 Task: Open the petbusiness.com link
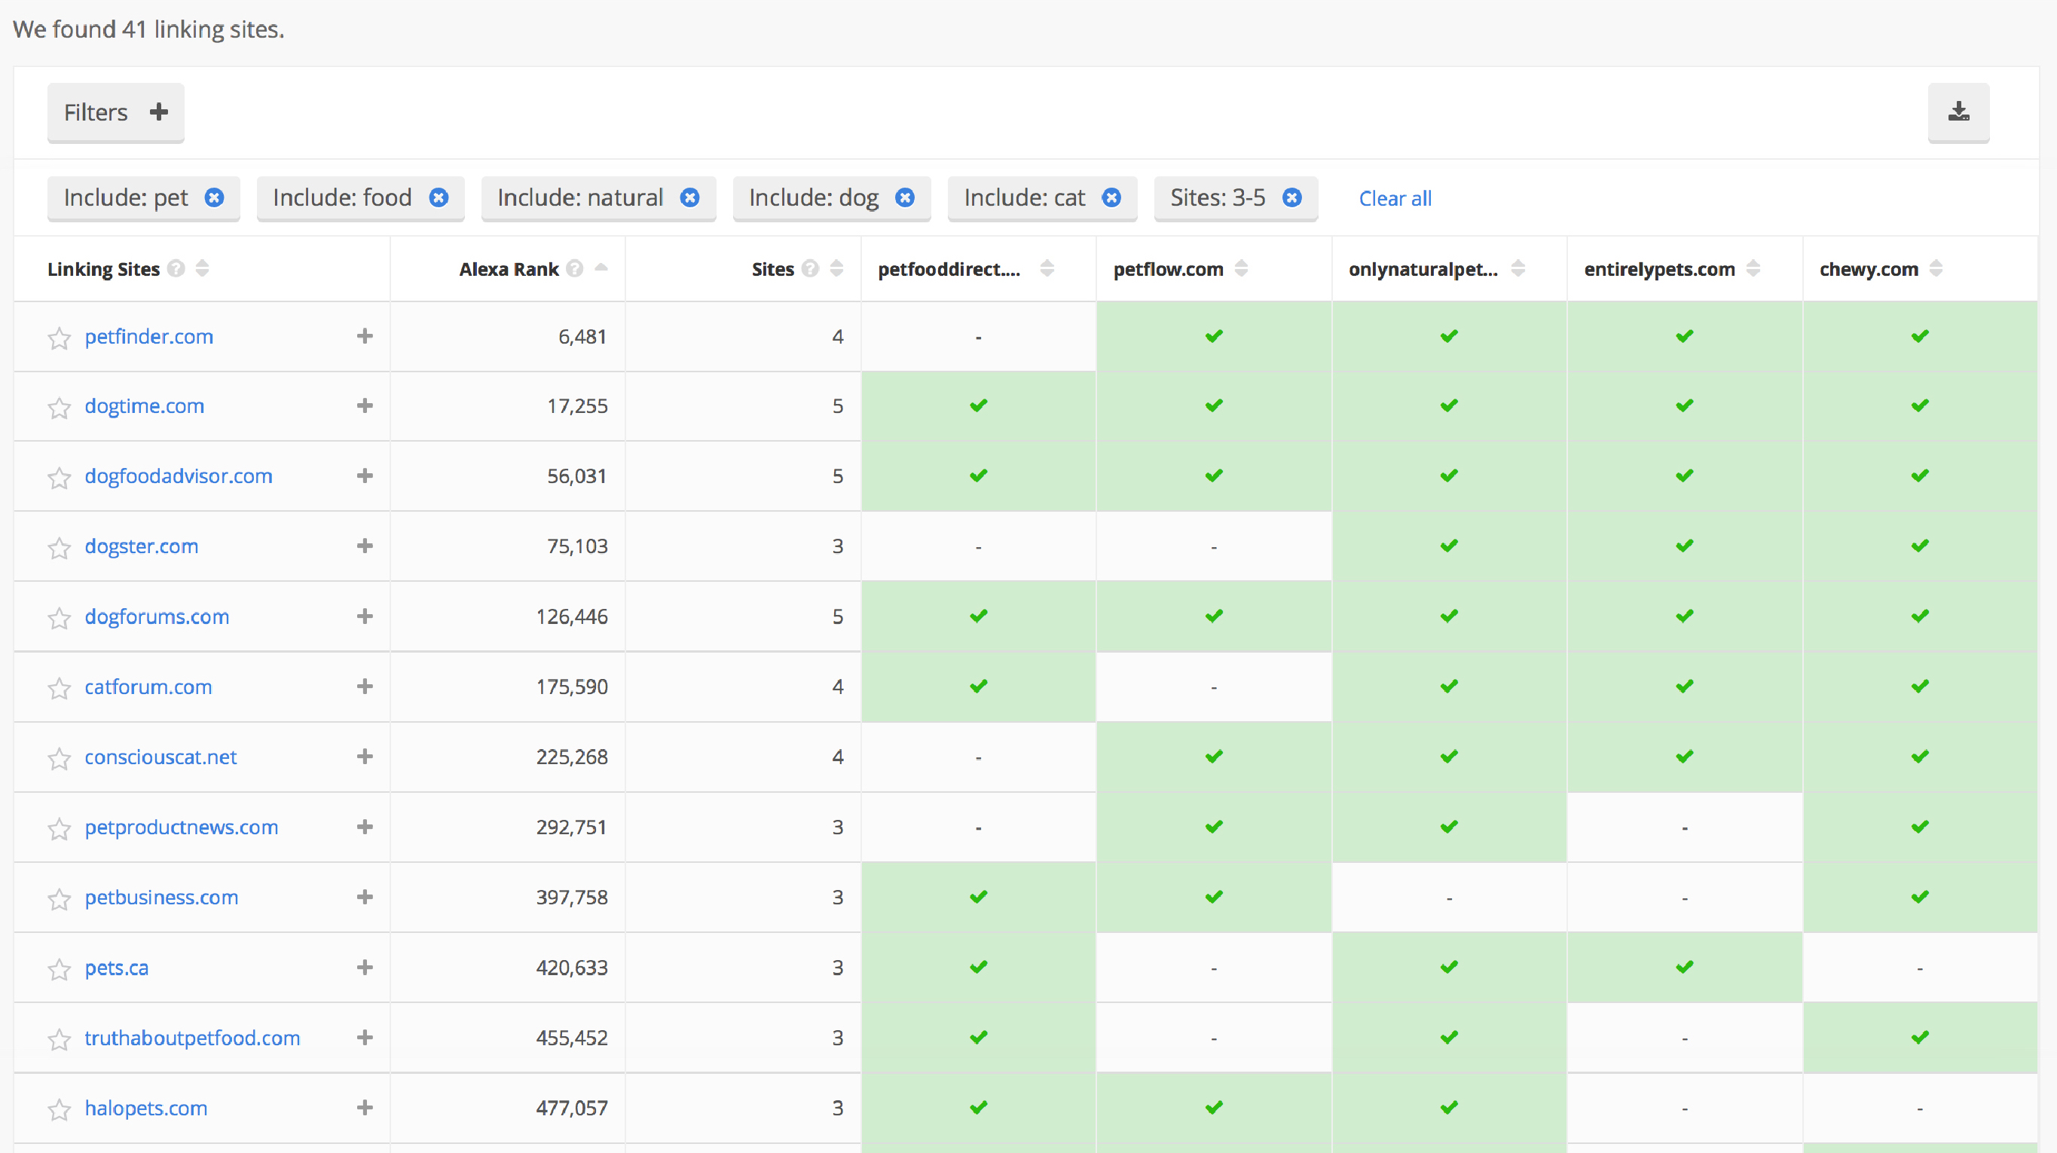[161, 898]
